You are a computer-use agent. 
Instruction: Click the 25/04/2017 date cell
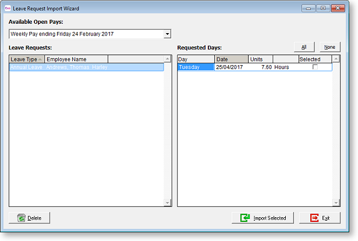(x=231, y=67)
